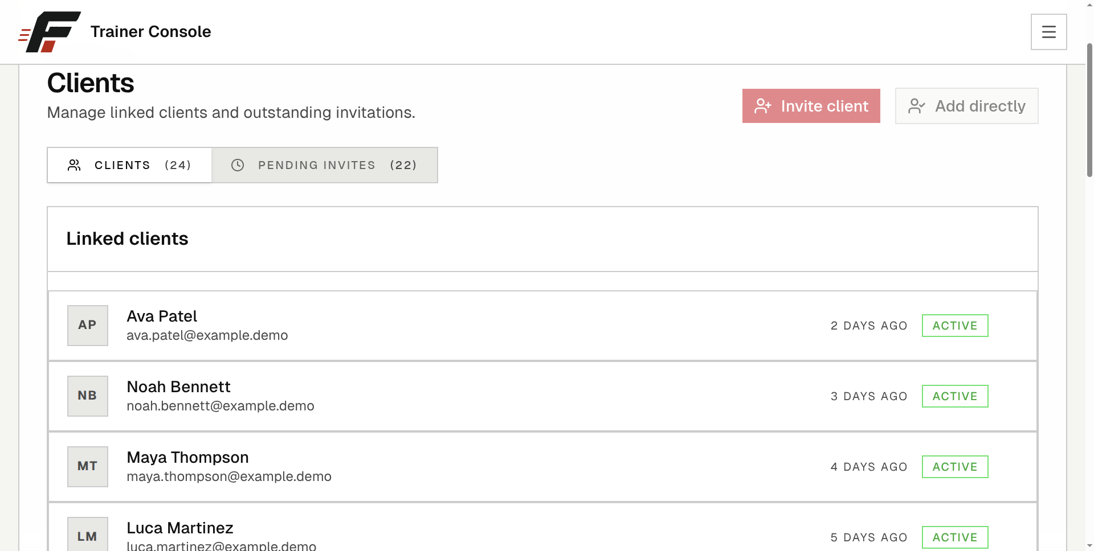Click the Active badge for Noah Bennett
The height and width of the screenshot is (551, 1094).
pos(955,396)
